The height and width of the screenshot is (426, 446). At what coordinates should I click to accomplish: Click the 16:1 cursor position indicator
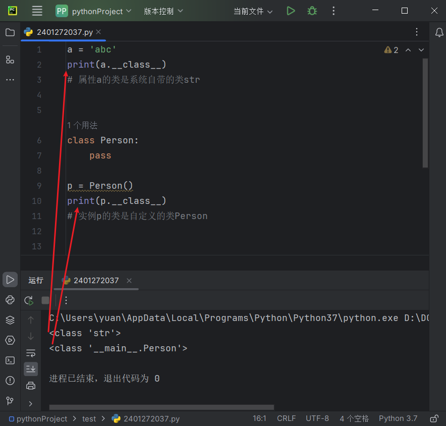(259, 418)
